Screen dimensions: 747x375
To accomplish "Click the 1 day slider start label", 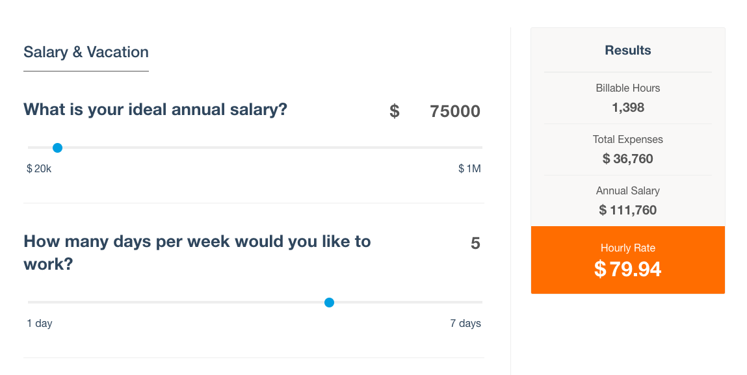I will 40,323.
